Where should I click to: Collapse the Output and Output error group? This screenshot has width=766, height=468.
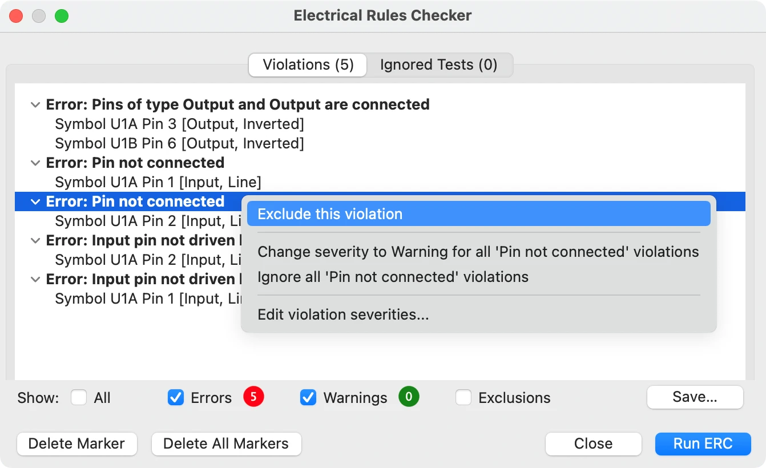(35, 105)
